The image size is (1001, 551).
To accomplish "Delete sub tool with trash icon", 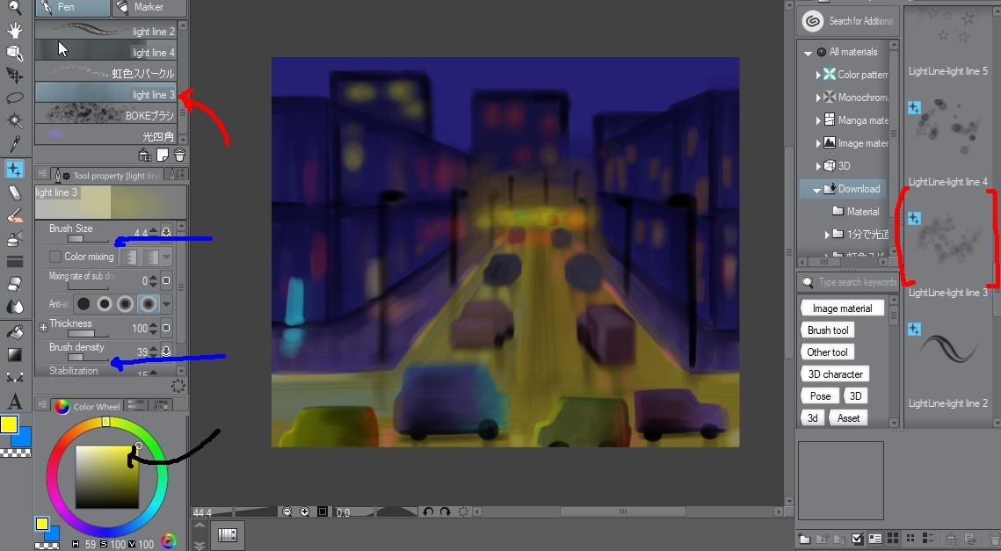I will pyautogui.click(x=179, y=155).
